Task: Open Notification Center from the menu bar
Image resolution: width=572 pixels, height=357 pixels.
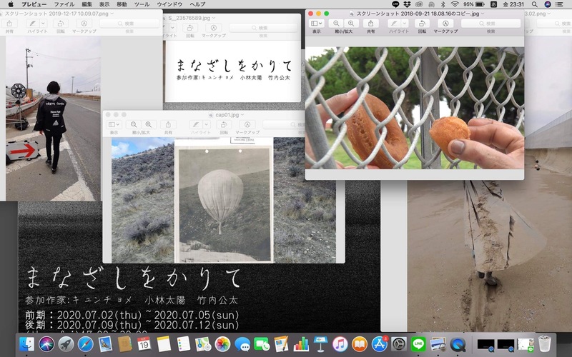Action: pyautogui.click(x=559, y=4)
